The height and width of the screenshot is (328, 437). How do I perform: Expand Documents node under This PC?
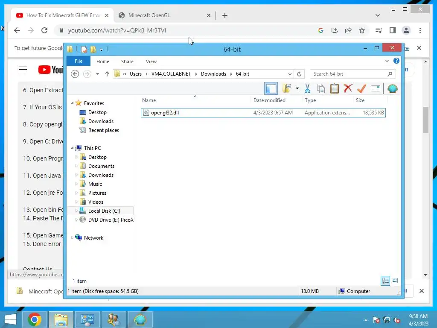76,166
